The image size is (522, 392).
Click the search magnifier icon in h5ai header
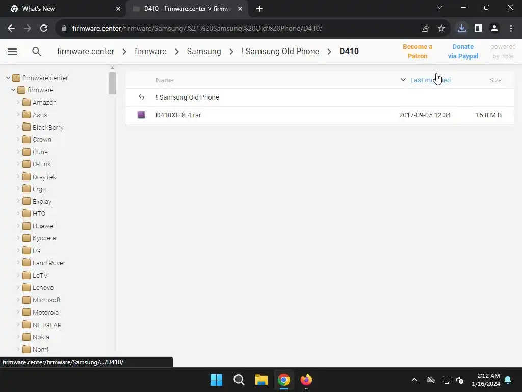tap(37, 52)
